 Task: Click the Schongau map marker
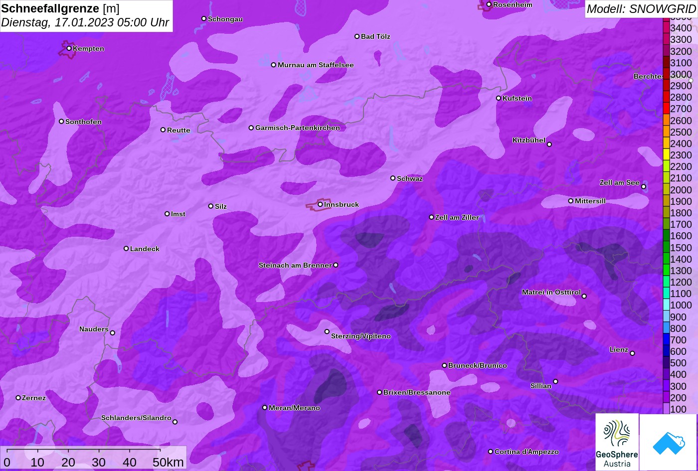point(204,18)
